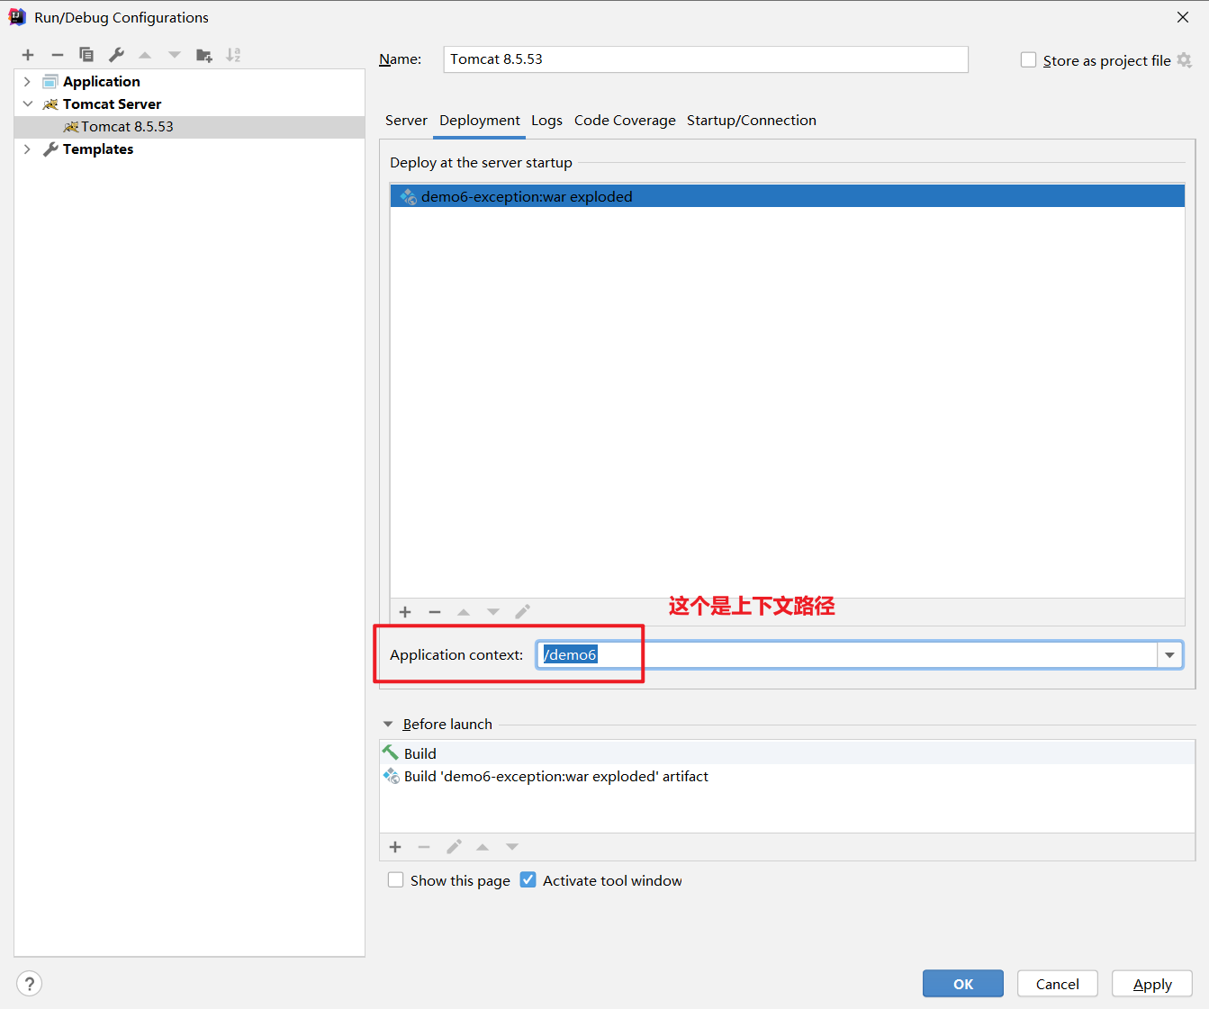Click the Application context text field
Screen dimensions: 1209x1009
(847, 654)
